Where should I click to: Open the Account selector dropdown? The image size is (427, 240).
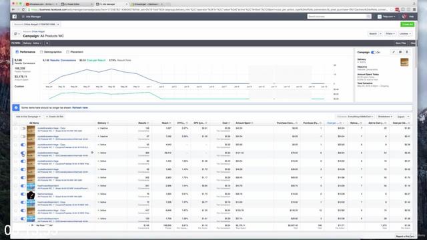[36, 24]
